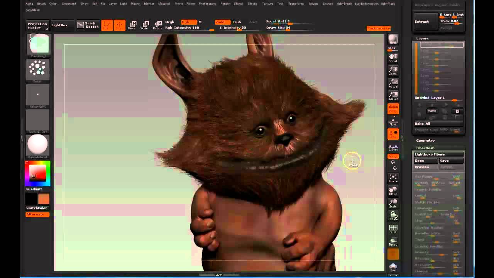Toggle Perspective view button

pyautogui.click(x=393, y=109)
